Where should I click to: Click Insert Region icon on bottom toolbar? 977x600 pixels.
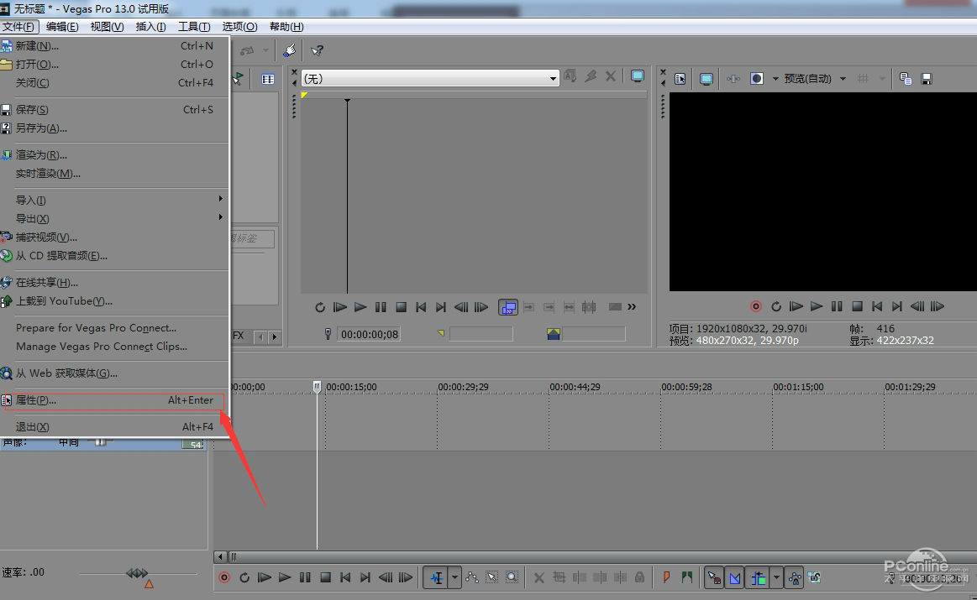[686, 577]
